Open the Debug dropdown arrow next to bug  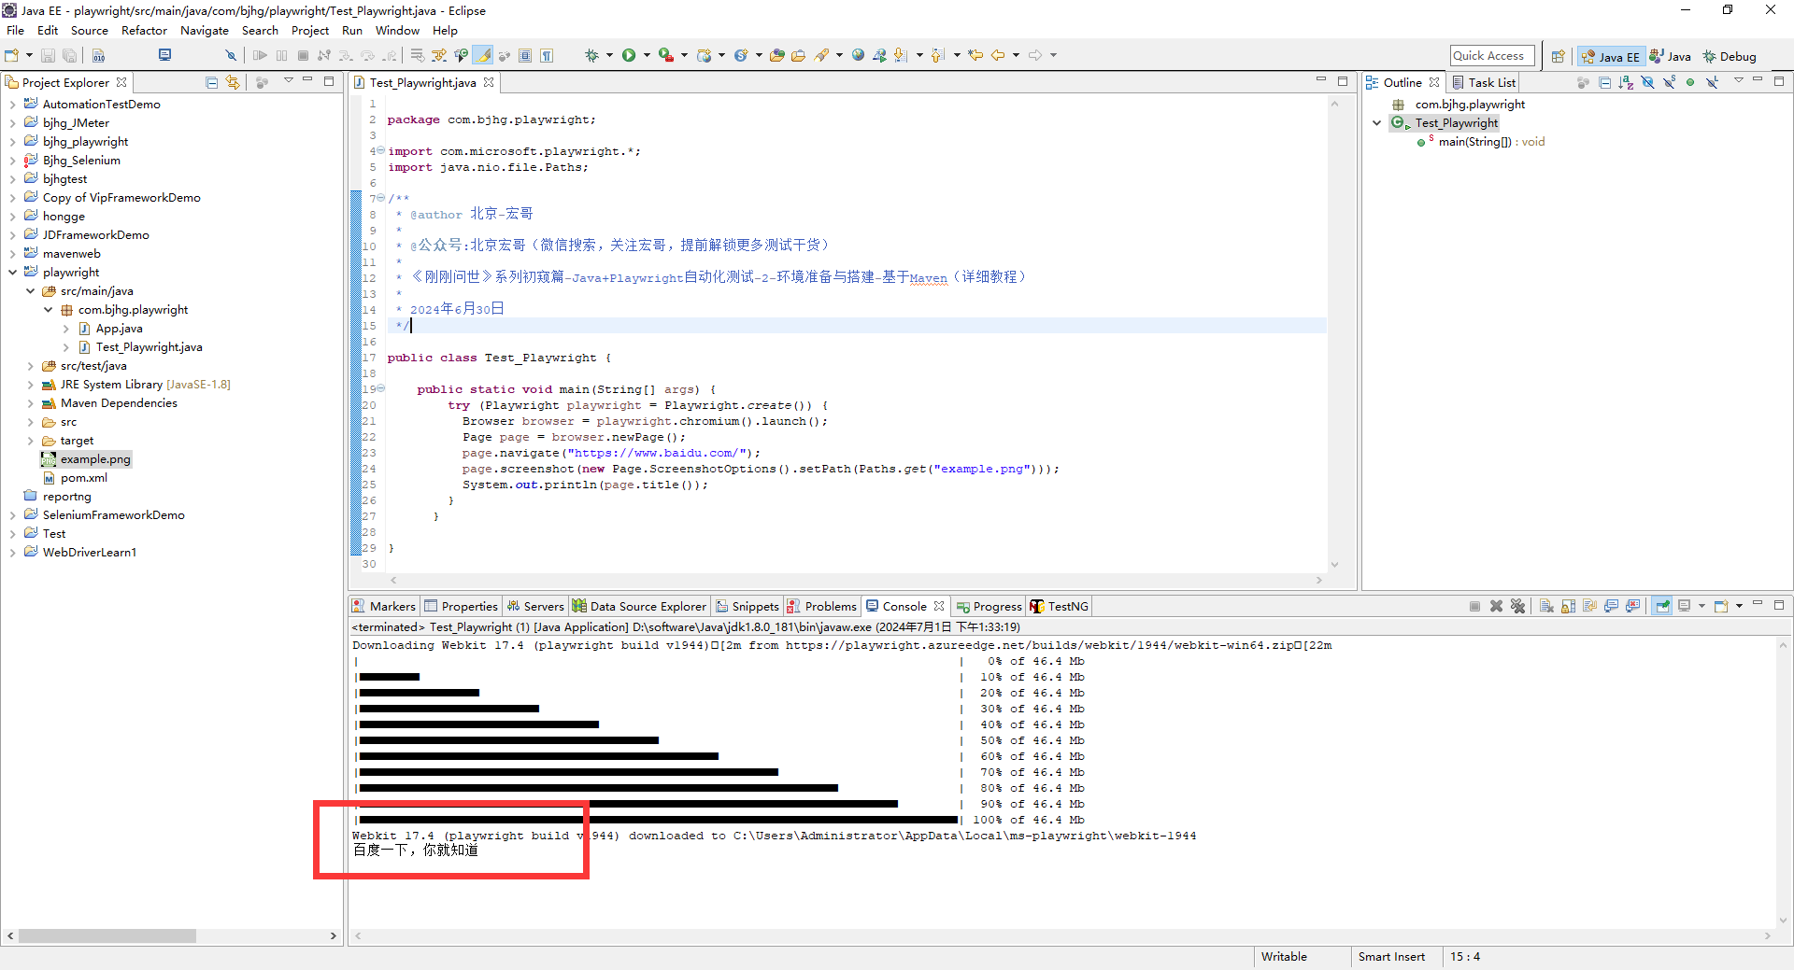point(609,55)
